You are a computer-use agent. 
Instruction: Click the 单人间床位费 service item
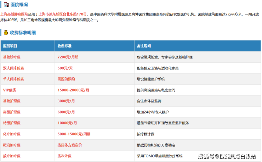click(13, 79)
